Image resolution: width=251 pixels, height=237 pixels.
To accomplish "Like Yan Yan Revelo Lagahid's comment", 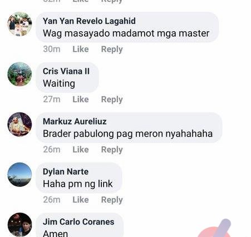I will point(81,49).
